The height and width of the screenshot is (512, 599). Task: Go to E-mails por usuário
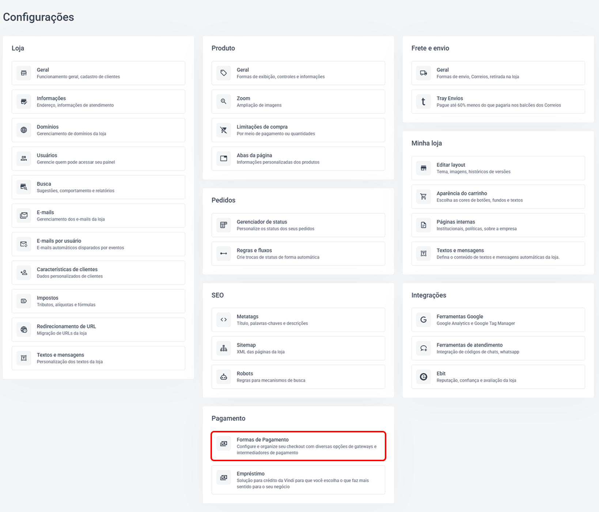pos(98,244)
